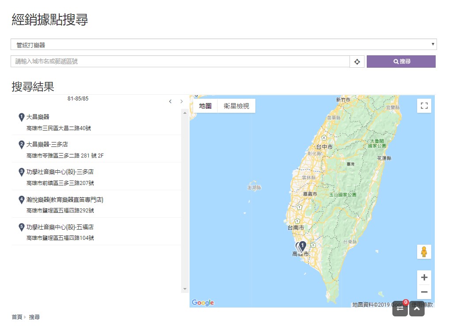The height and width of the screenshot is (327, 456).
Task: Click the 台中市 label on the map
Action: point(324,147)
